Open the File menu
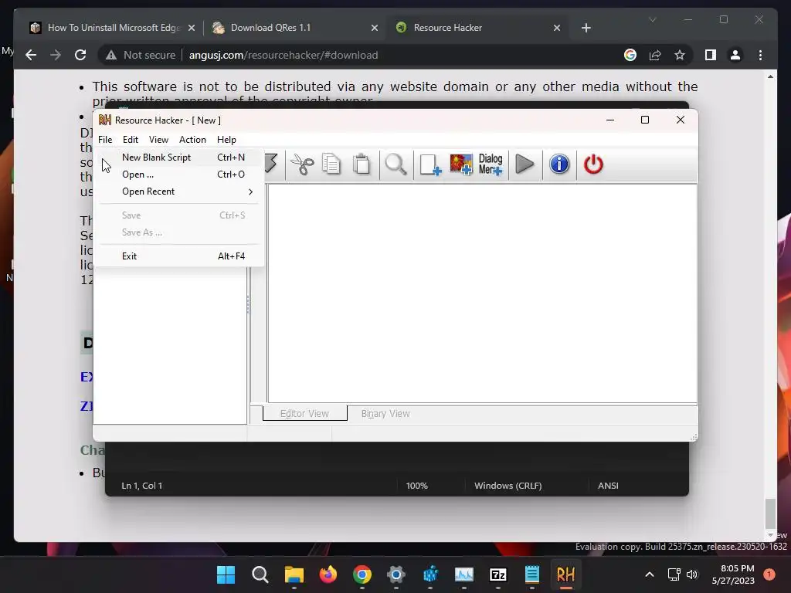 point(105,140)
